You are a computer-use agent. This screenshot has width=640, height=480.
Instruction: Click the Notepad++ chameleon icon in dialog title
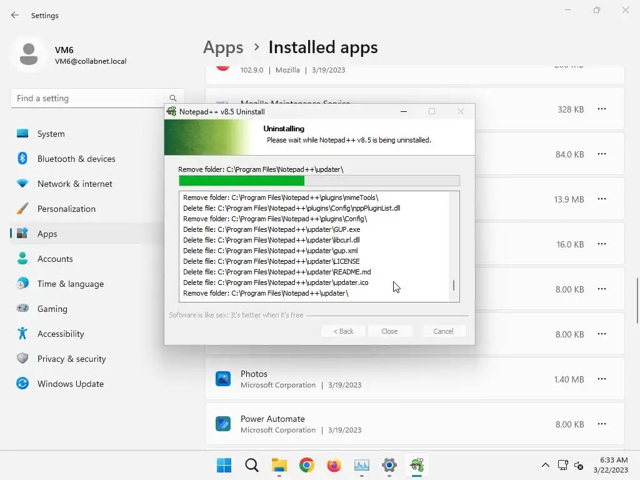coord(172,111)
